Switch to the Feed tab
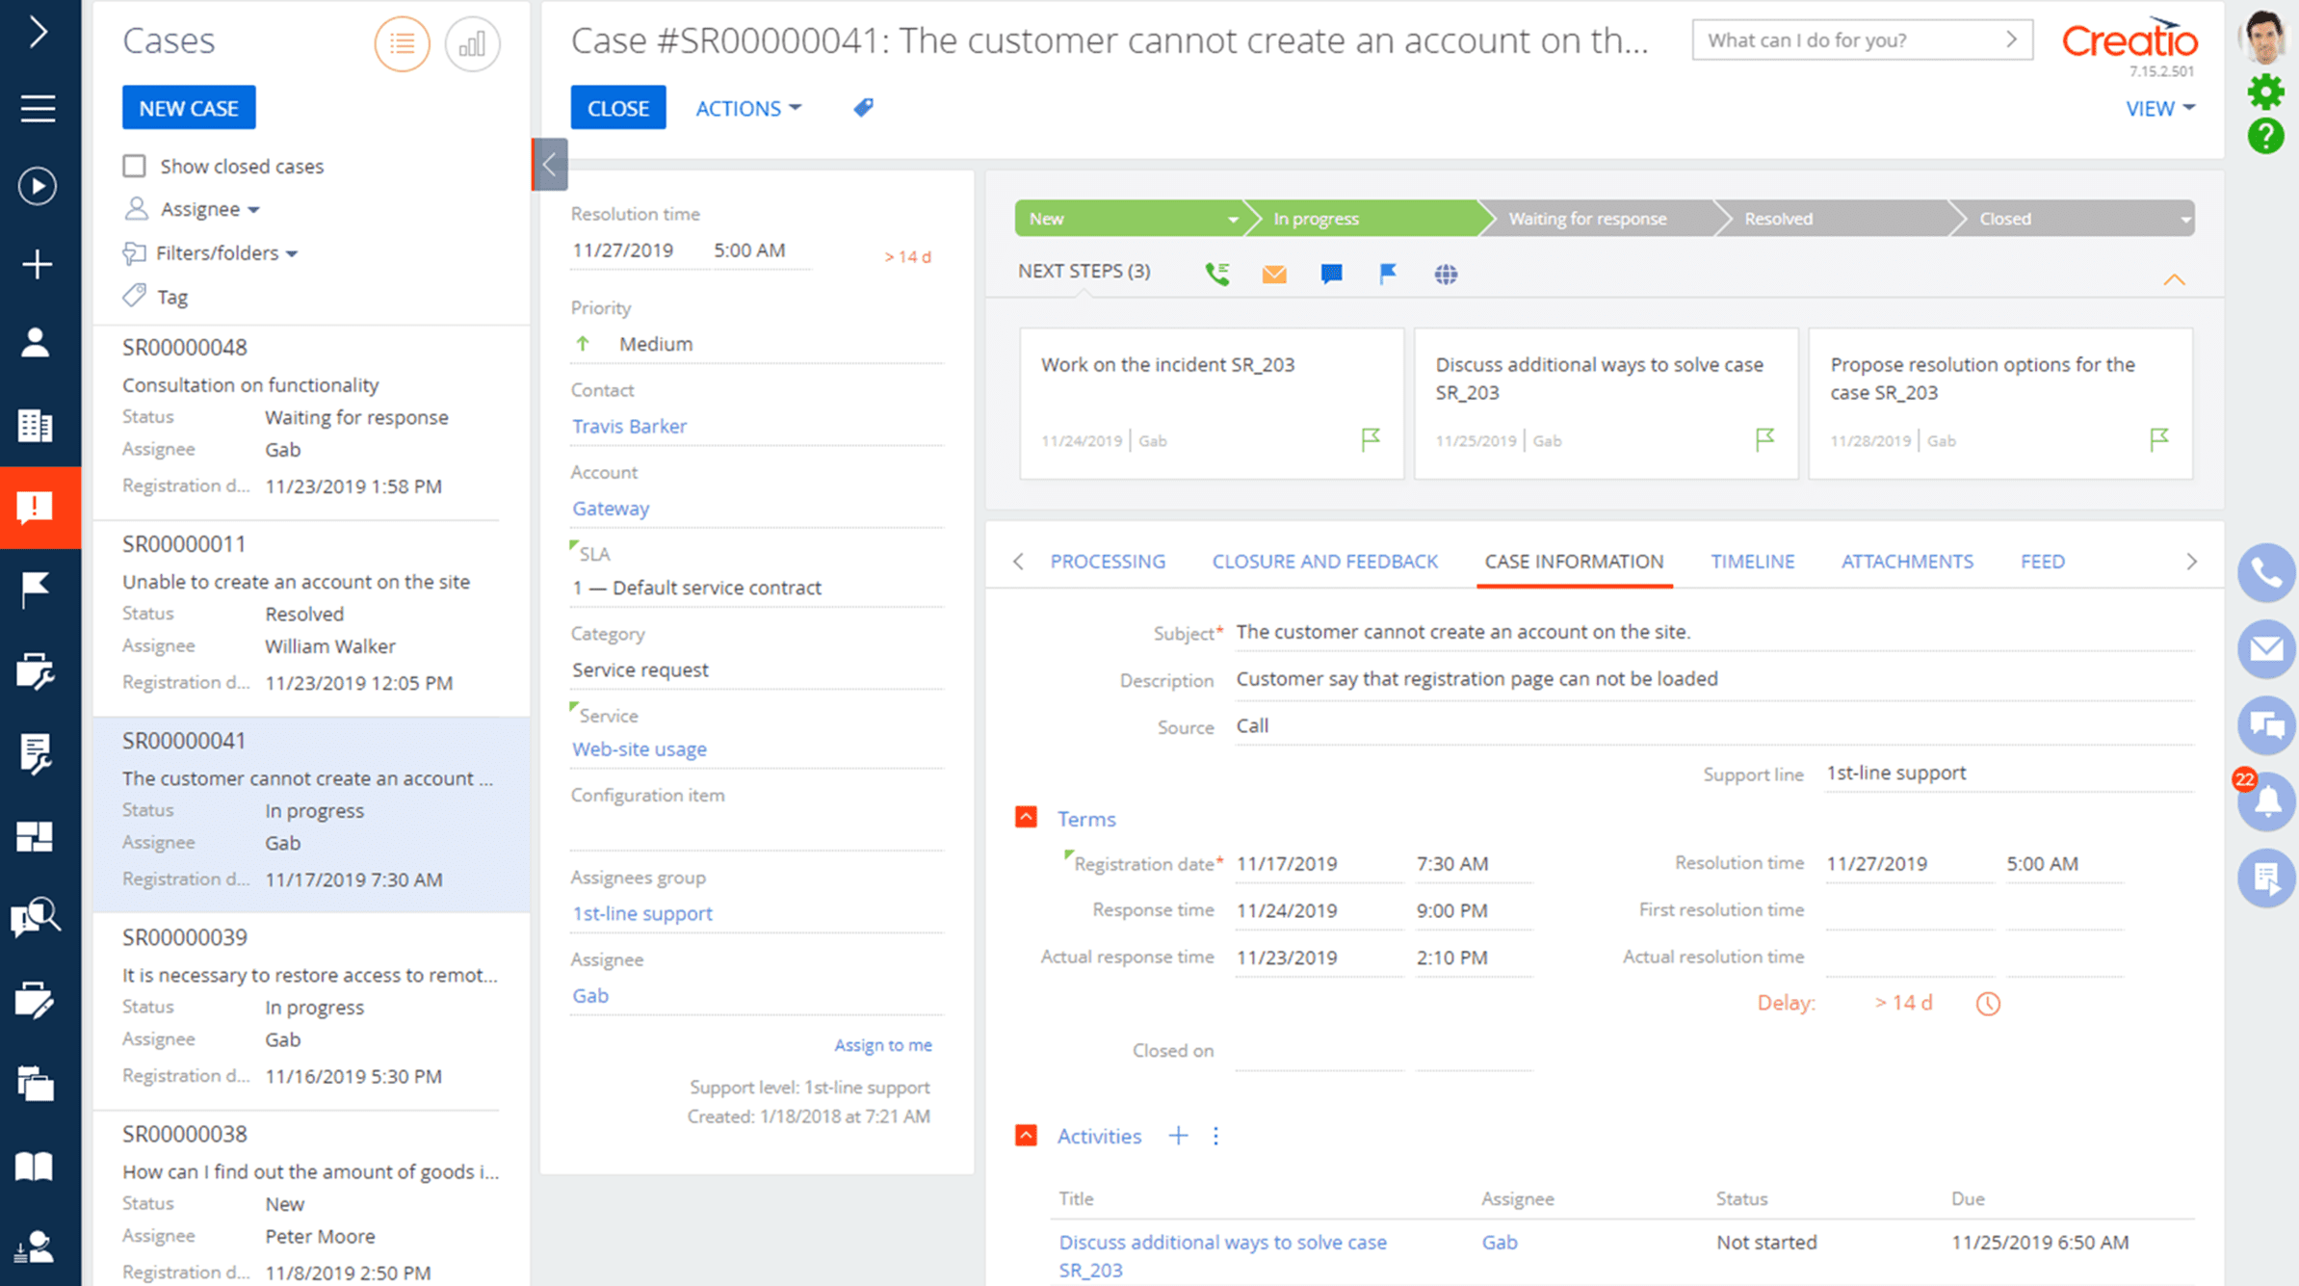 click(2042, 562)
